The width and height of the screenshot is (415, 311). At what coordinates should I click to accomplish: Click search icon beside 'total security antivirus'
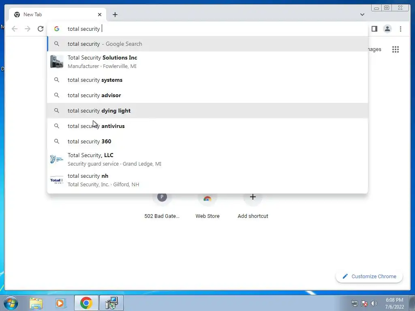point(57,126)
